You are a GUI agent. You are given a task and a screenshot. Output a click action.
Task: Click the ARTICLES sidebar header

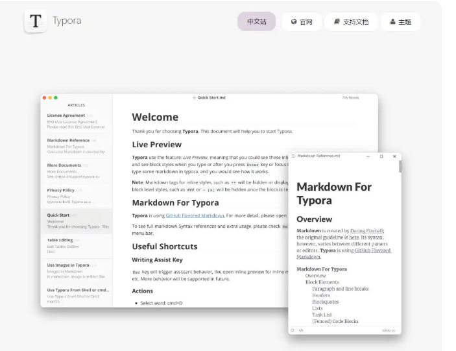[x=76, y=105]
